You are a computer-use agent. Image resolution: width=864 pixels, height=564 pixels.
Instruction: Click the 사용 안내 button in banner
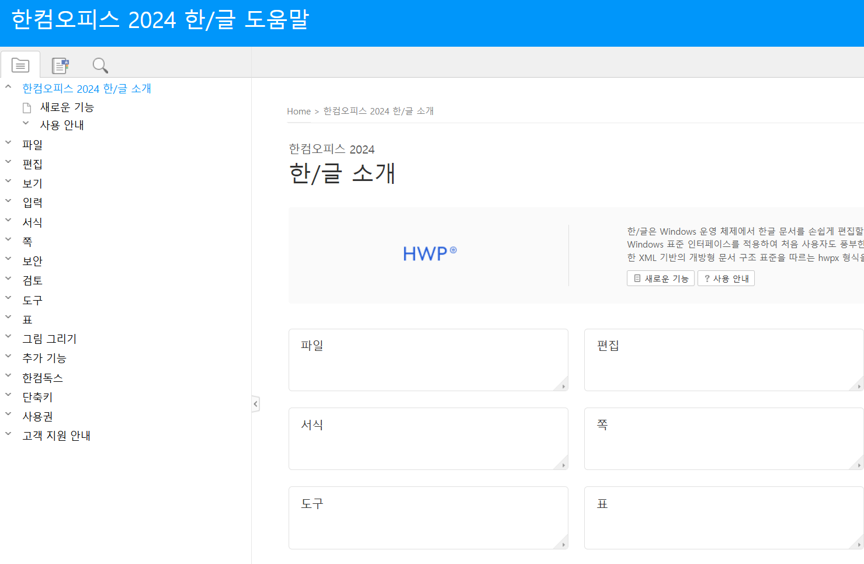pos(726,278)
